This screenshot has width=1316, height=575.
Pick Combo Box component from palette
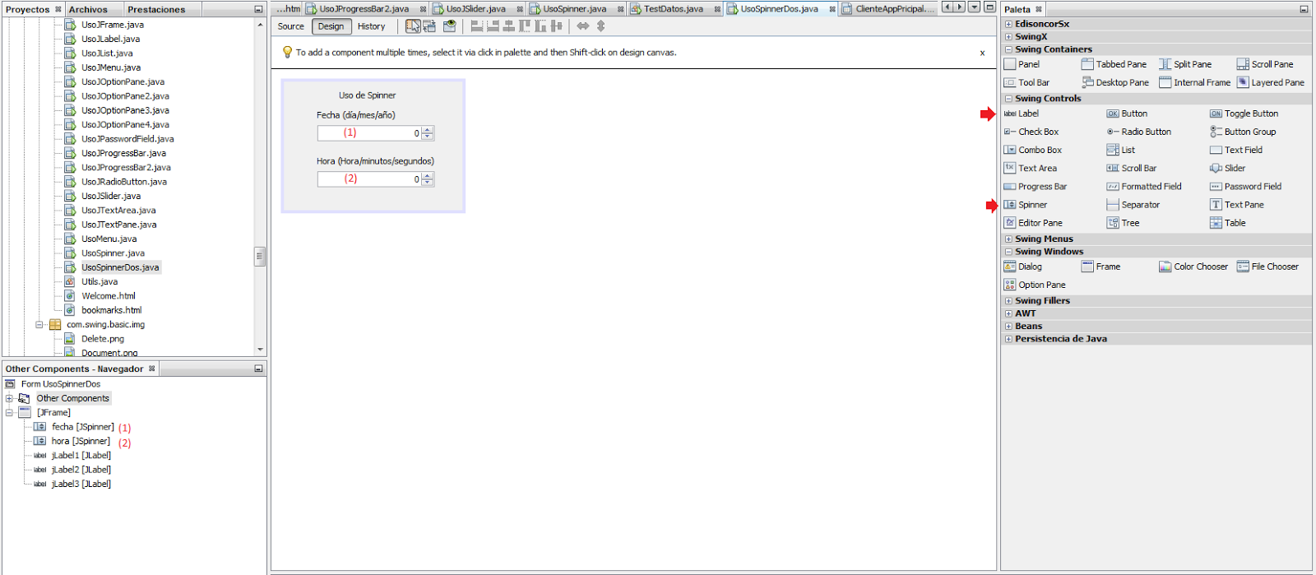coord(1033,150)
